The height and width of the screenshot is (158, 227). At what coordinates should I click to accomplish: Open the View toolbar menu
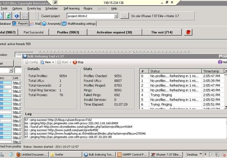point(46,62)
